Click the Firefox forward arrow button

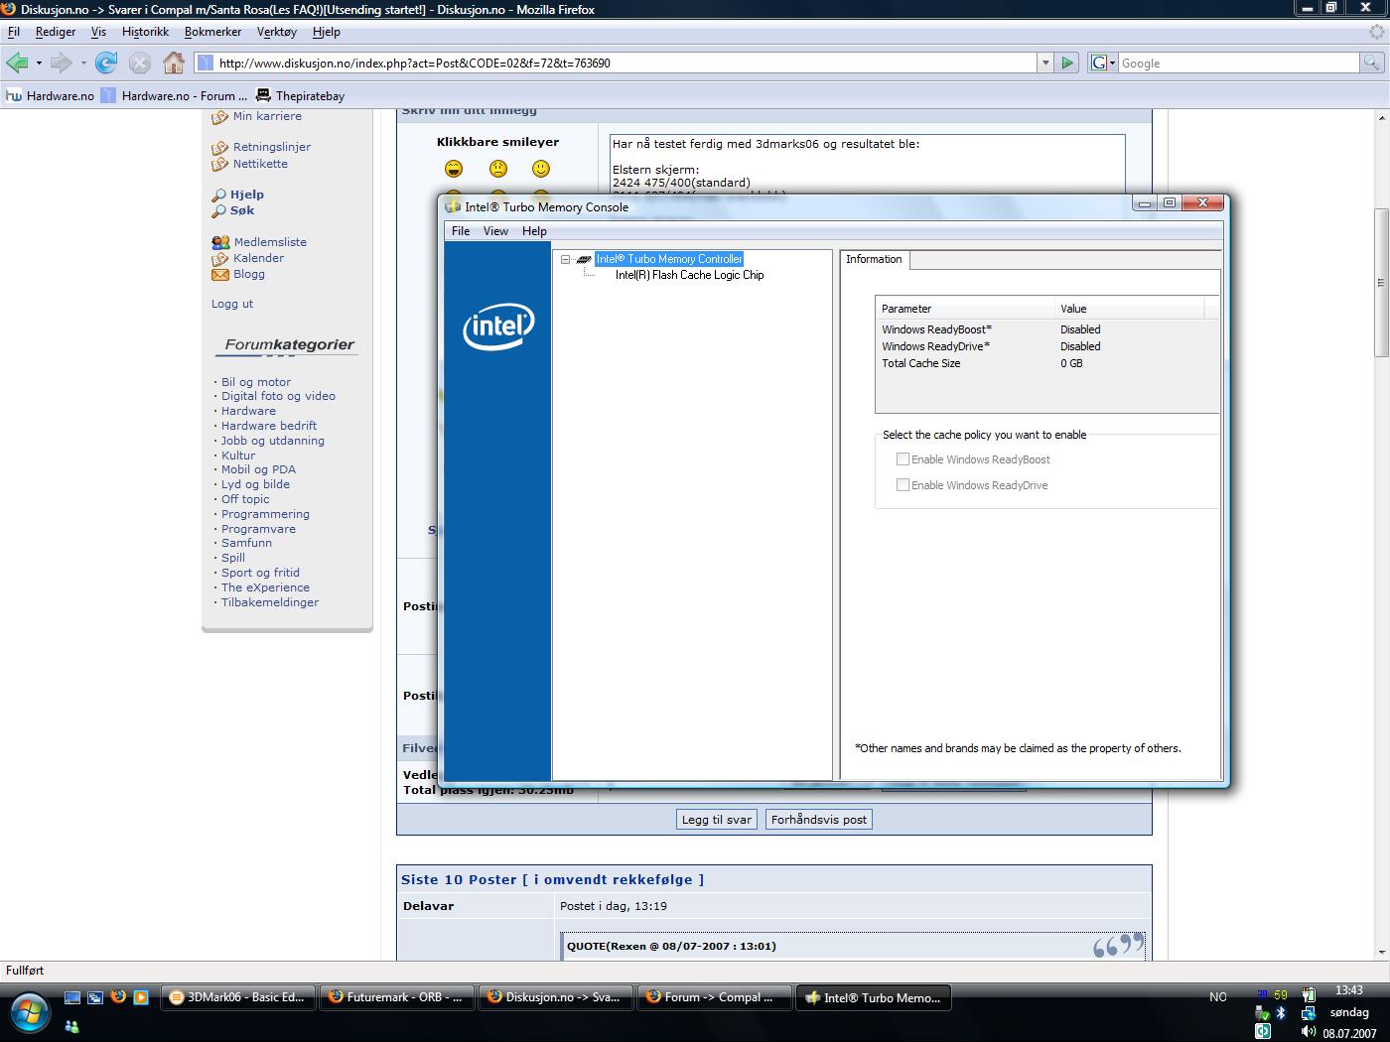pos(62,63)
